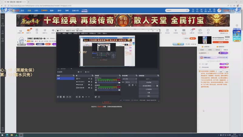
Task: Toggle lock on 文本 (GDI+) source
Action: click(91, 82)
